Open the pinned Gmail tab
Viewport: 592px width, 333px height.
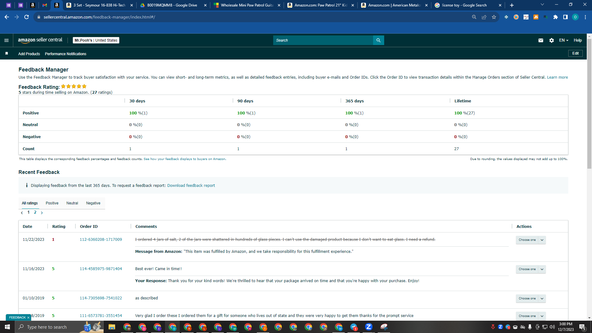[45, 5]
